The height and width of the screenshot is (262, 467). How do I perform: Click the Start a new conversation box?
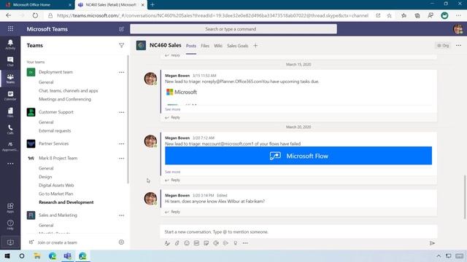coord(298,231)
